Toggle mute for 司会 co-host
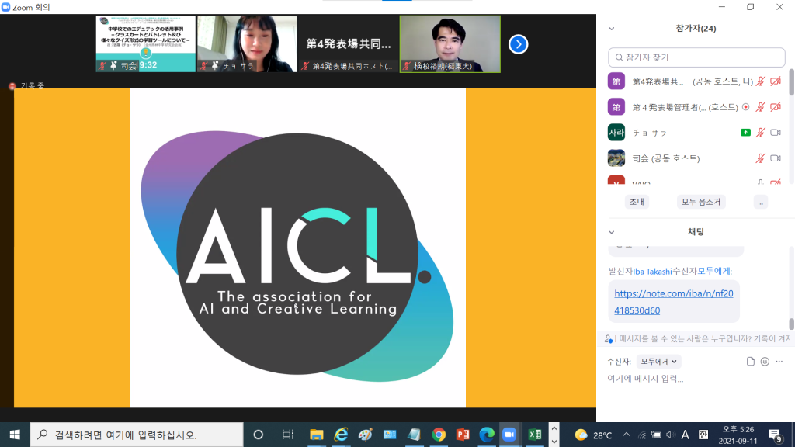Screen dimensions: 795x447 click(760, 158)
